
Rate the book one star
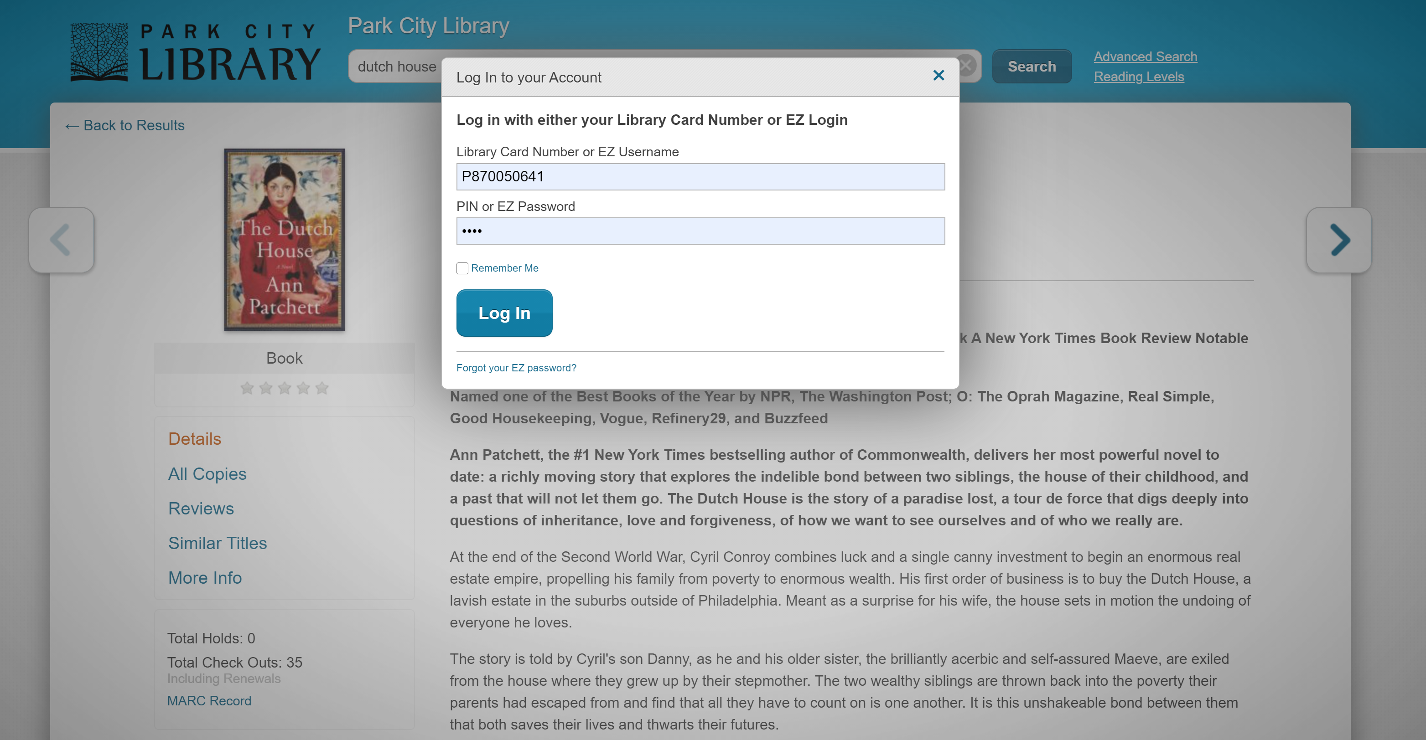coord(247,388)
